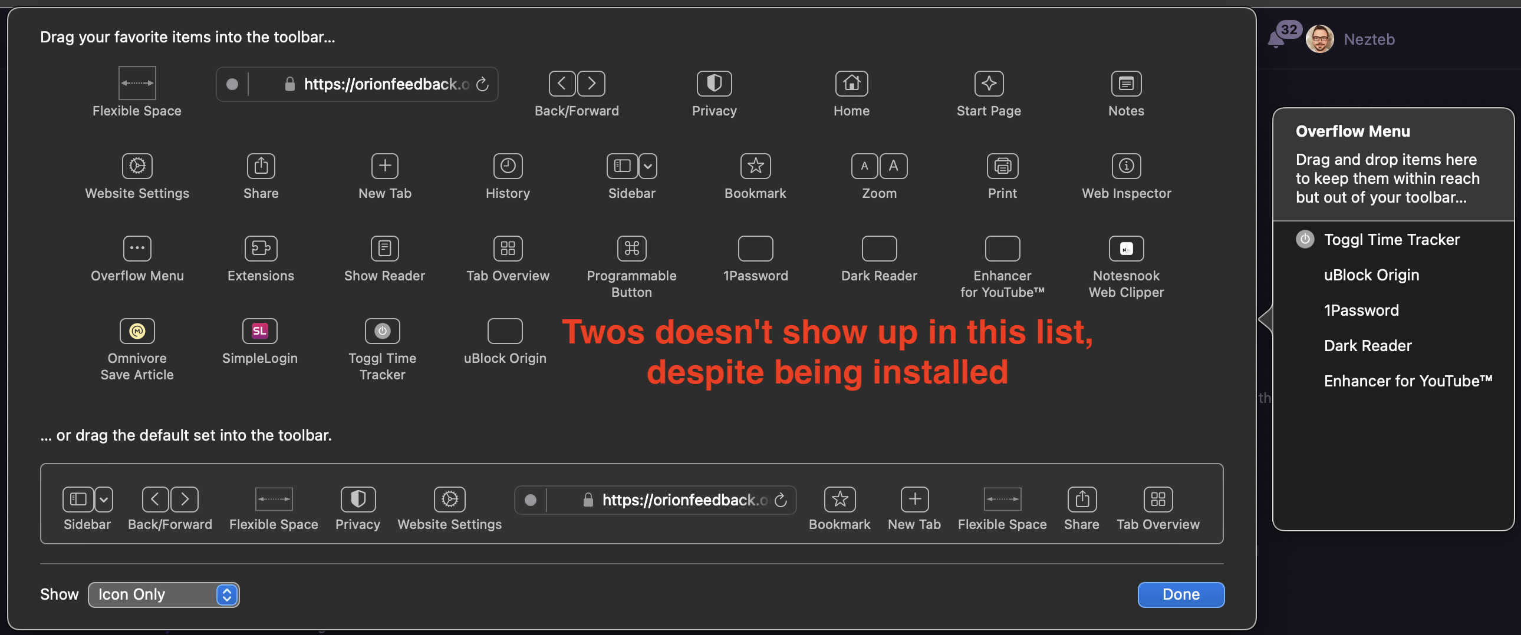Click the Nezteb username link
Screen dimensions: 1521x635
point(1369,39)
